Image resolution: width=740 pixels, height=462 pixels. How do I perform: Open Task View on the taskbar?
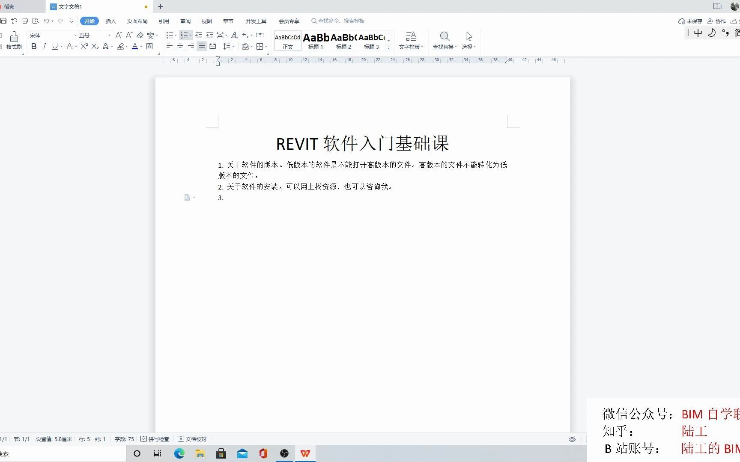[158, 453]
